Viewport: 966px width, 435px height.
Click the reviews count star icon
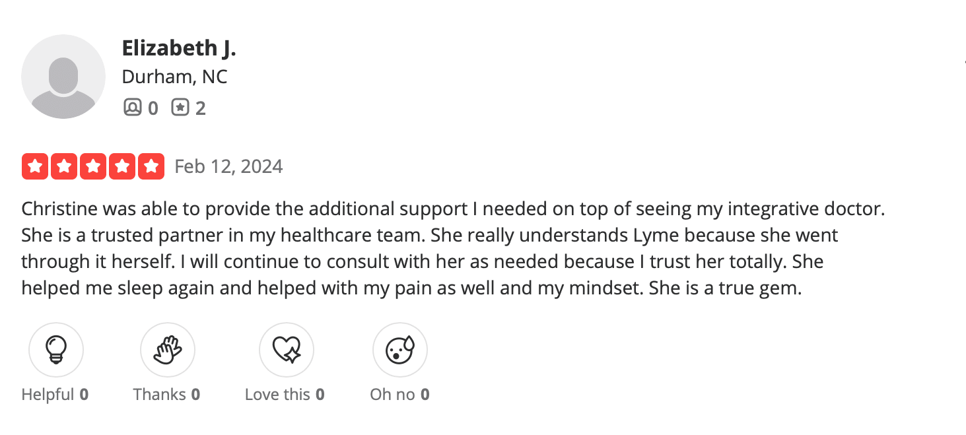pyautogui.click(x=180, y=107)
